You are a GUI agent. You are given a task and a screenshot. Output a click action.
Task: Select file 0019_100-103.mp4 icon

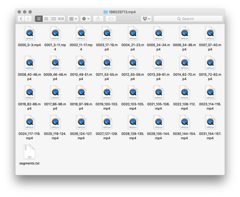tap(107, 93)
